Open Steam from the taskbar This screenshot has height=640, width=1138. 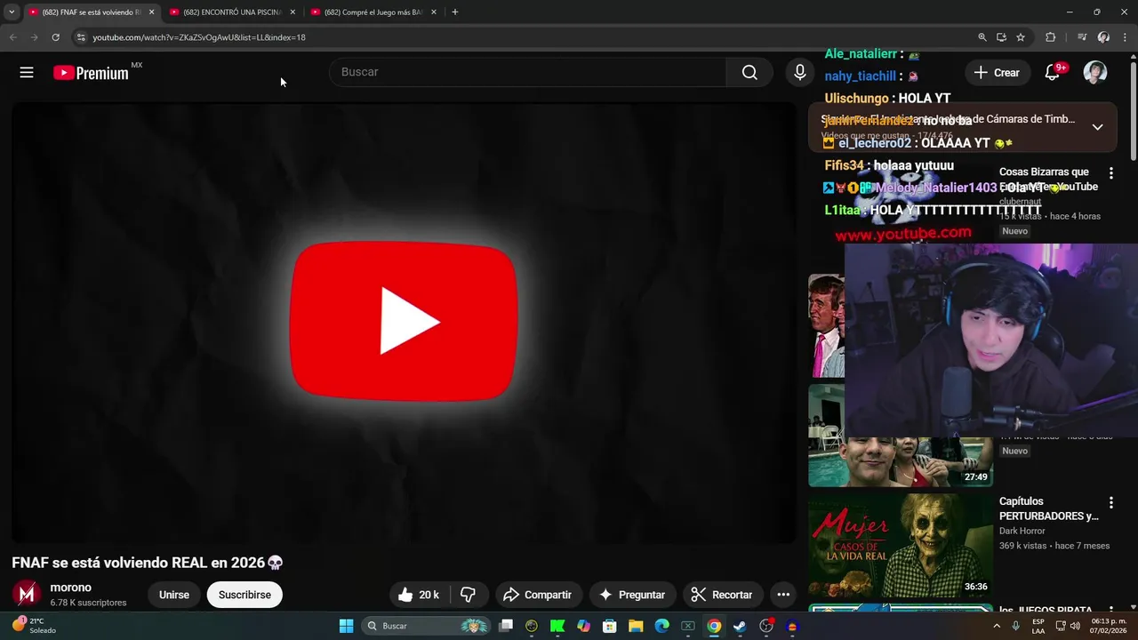coord(740,626)
